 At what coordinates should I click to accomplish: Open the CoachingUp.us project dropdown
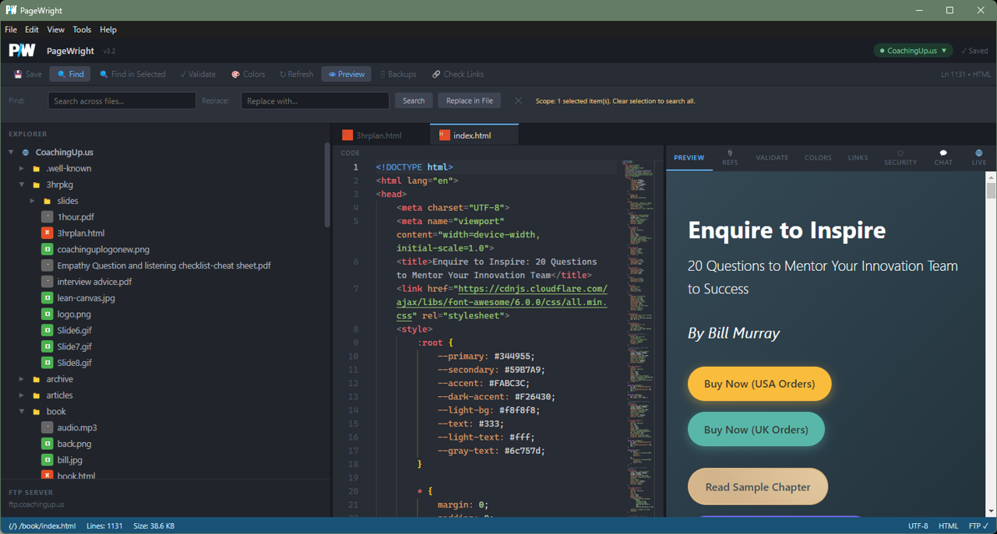pyautogui.click(x=912, y=50)
